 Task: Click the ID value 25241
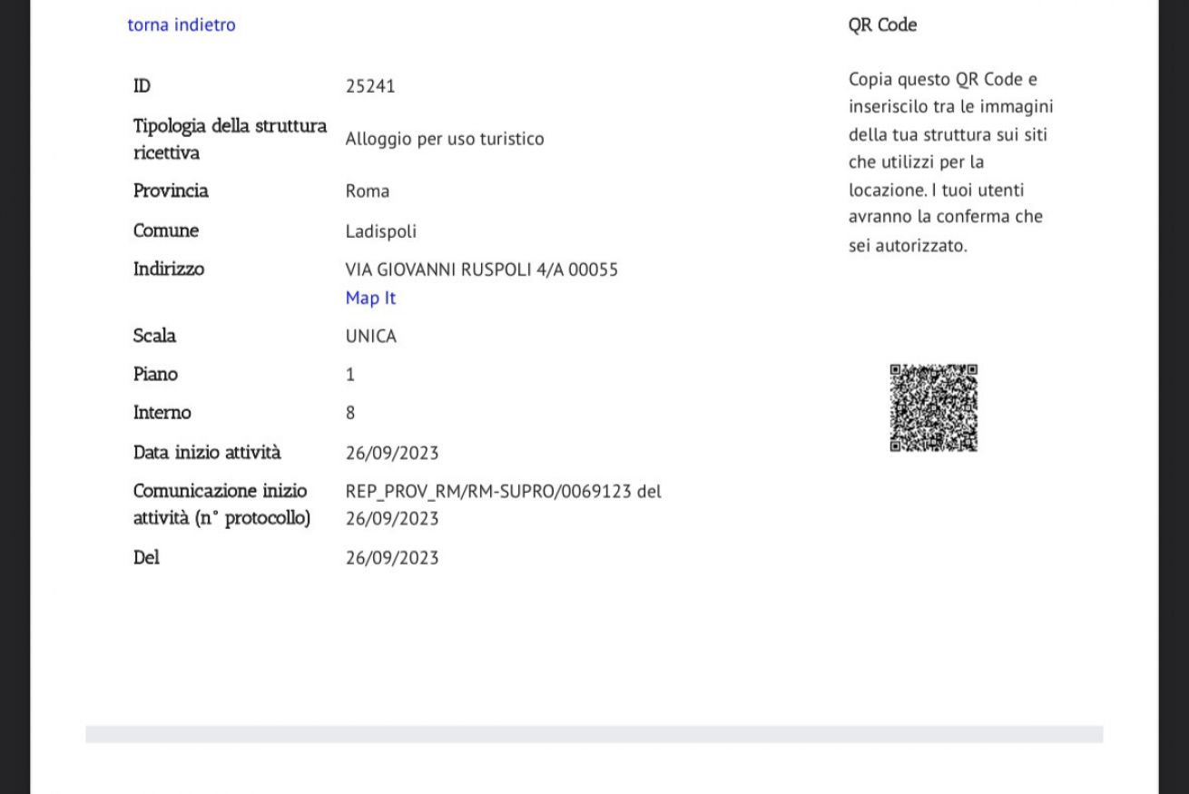click(x=370, y=87)
